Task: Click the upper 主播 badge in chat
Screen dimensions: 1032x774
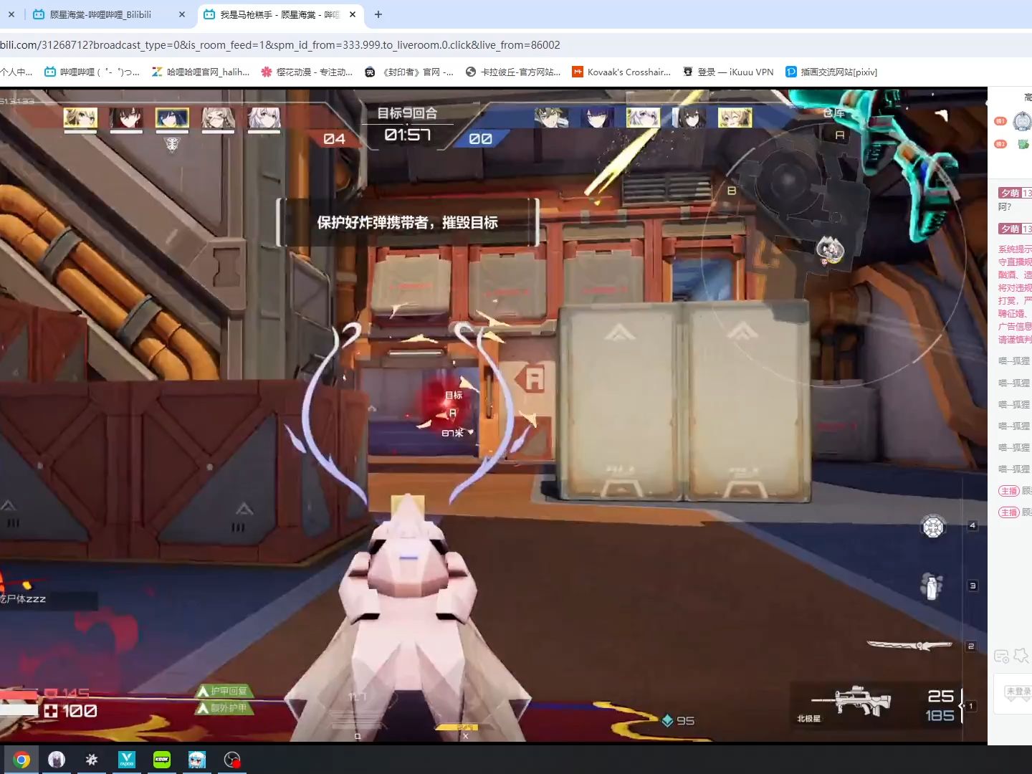Action: pyautogui.click(x=1009, y=491)
